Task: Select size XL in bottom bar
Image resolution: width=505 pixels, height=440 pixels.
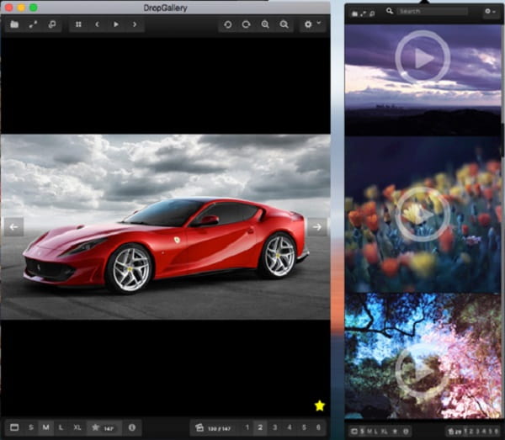Action: [x=78, y=427]
